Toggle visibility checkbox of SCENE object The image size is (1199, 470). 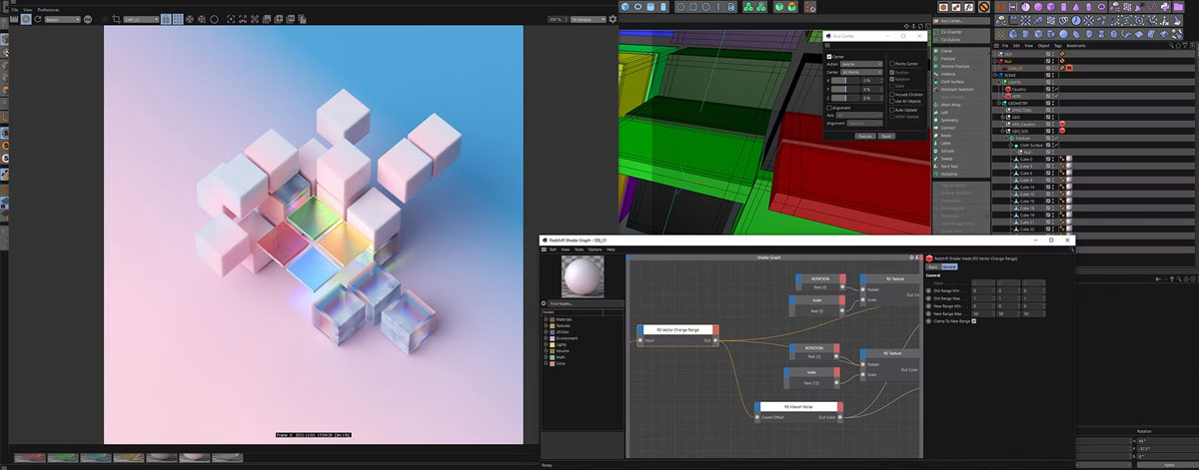[x=1048, y=75]
